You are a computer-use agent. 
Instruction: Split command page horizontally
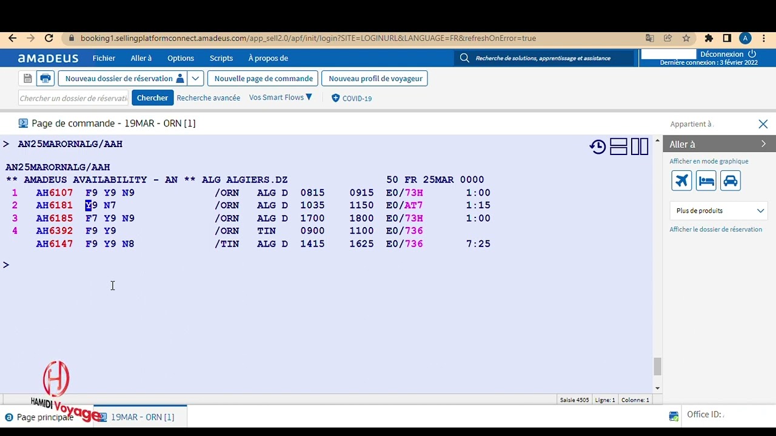pos(618,147)
